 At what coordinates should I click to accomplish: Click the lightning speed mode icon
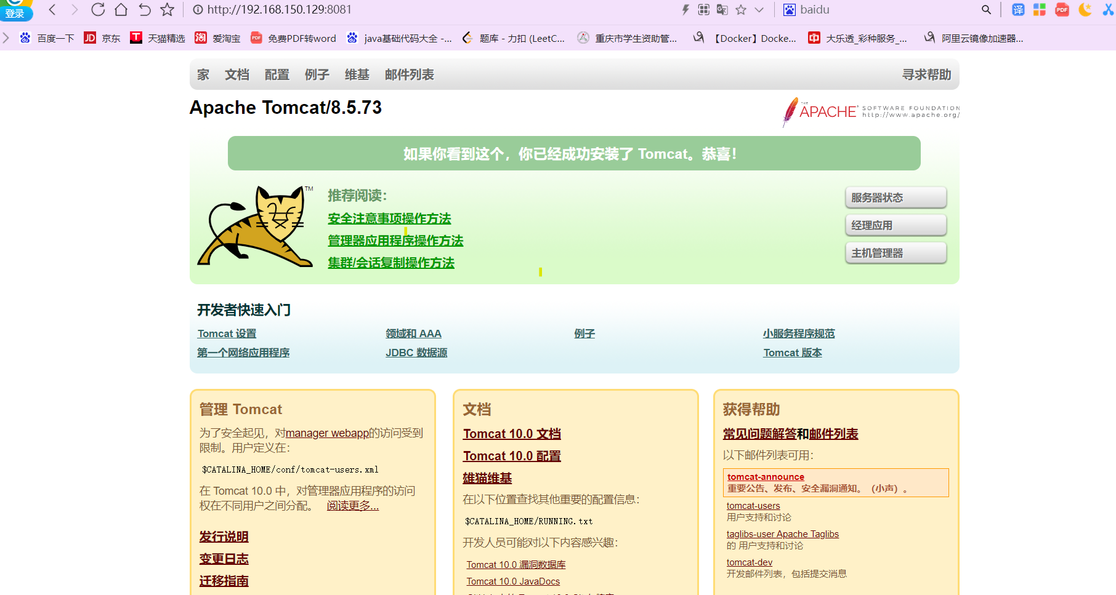(685, 9)
